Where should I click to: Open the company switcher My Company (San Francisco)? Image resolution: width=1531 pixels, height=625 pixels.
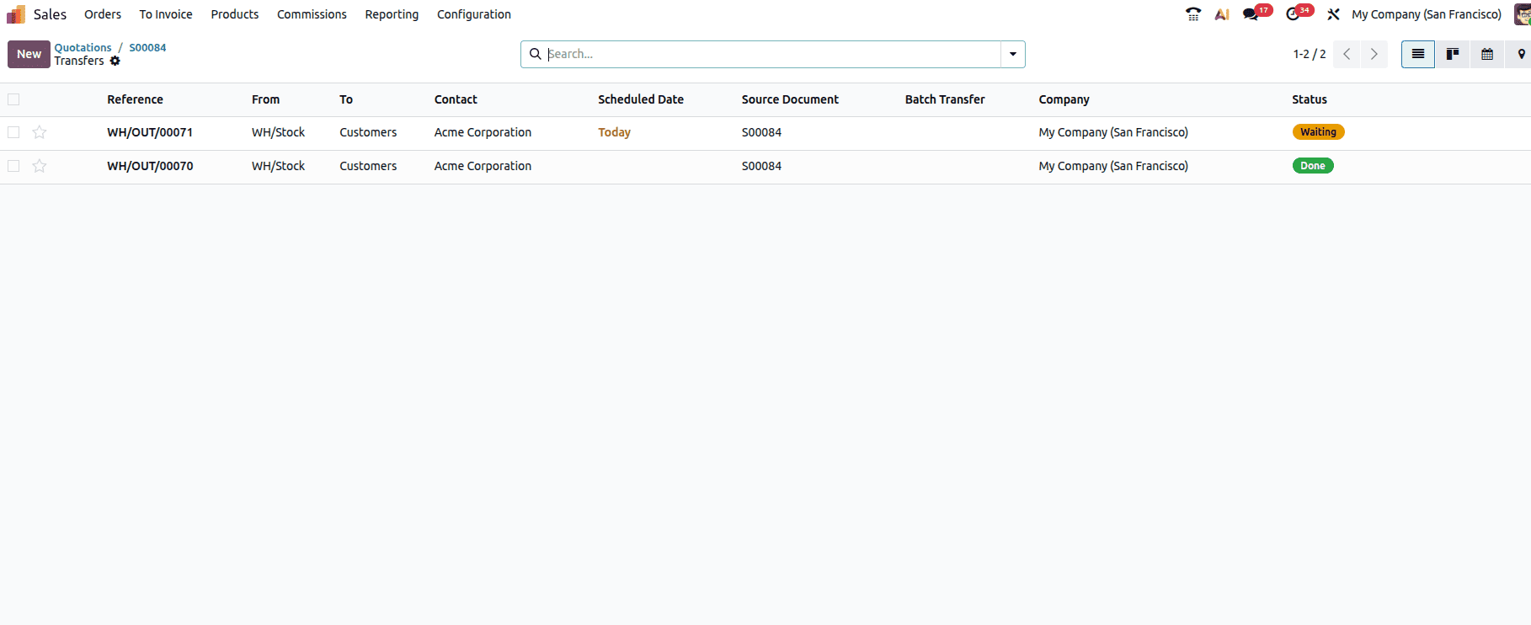tap(1427, 14)
